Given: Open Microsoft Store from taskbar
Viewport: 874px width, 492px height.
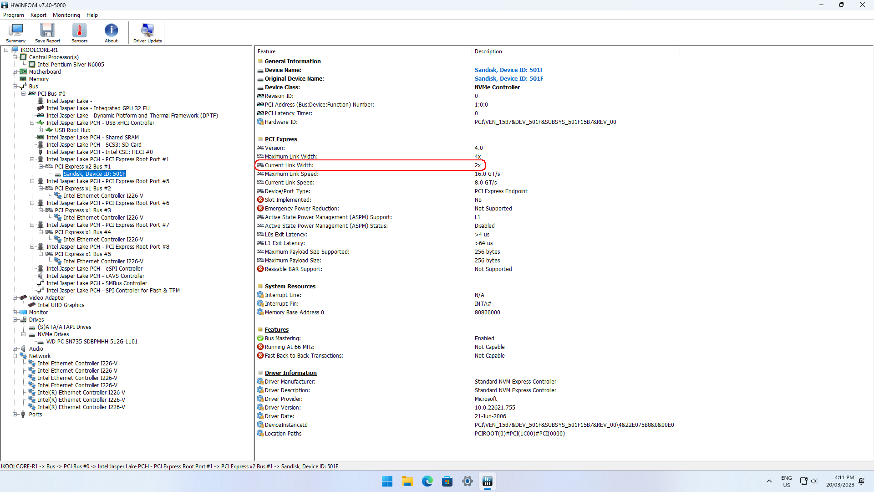Looking at the screenshot, I should point(447,481).
